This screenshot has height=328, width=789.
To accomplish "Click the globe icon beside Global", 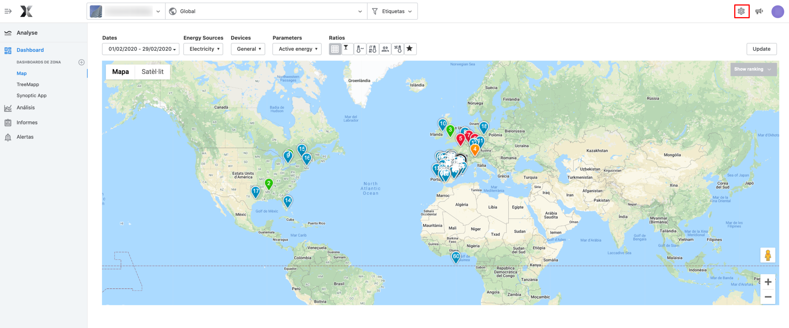I will (x=173, y=11).
